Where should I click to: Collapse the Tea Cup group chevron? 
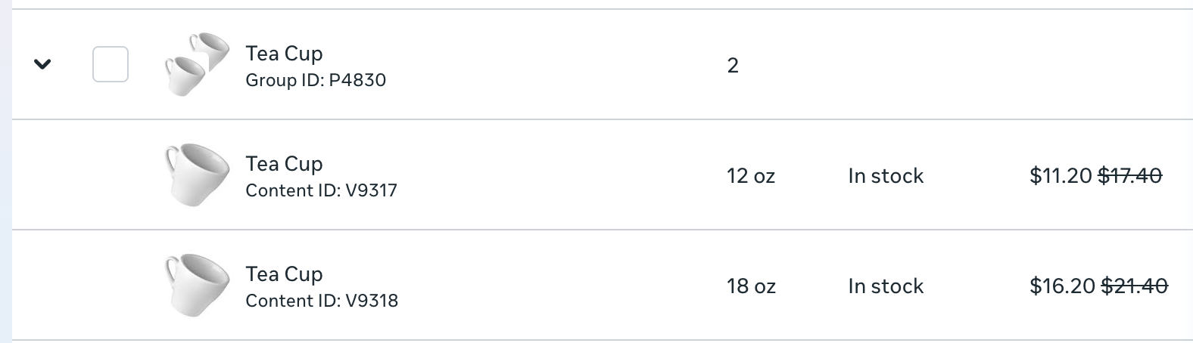(42, 64)
